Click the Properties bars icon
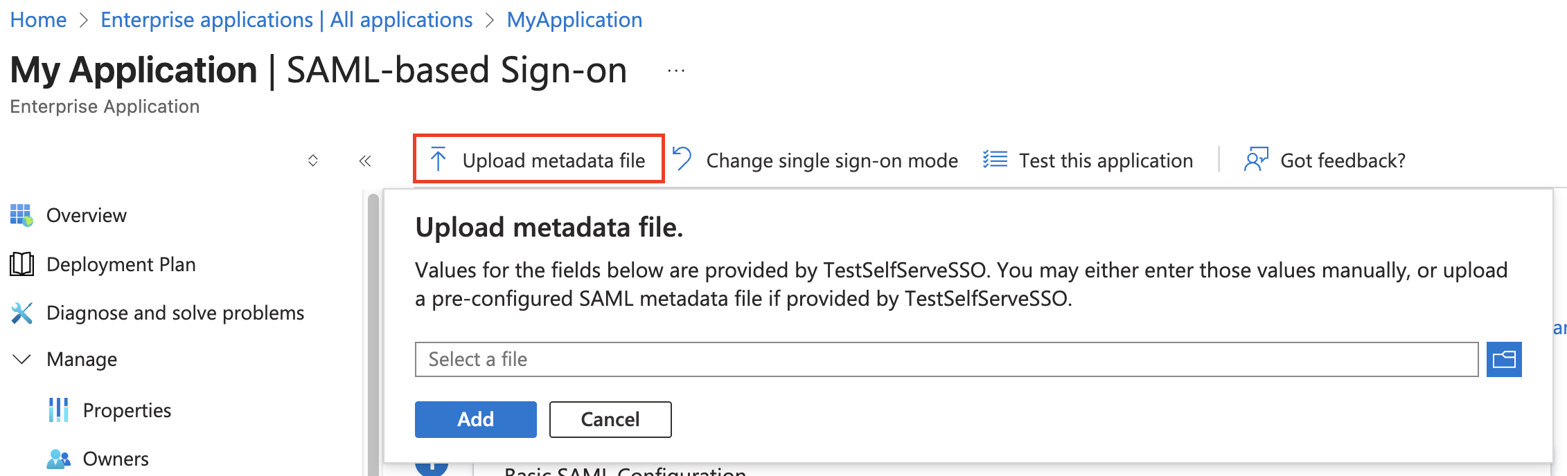Screen dimensions: 1567x476 click(x=58, y=410)
